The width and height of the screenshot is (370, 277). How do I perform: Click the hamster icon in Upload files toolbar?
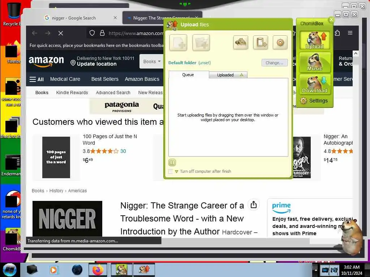240,43
